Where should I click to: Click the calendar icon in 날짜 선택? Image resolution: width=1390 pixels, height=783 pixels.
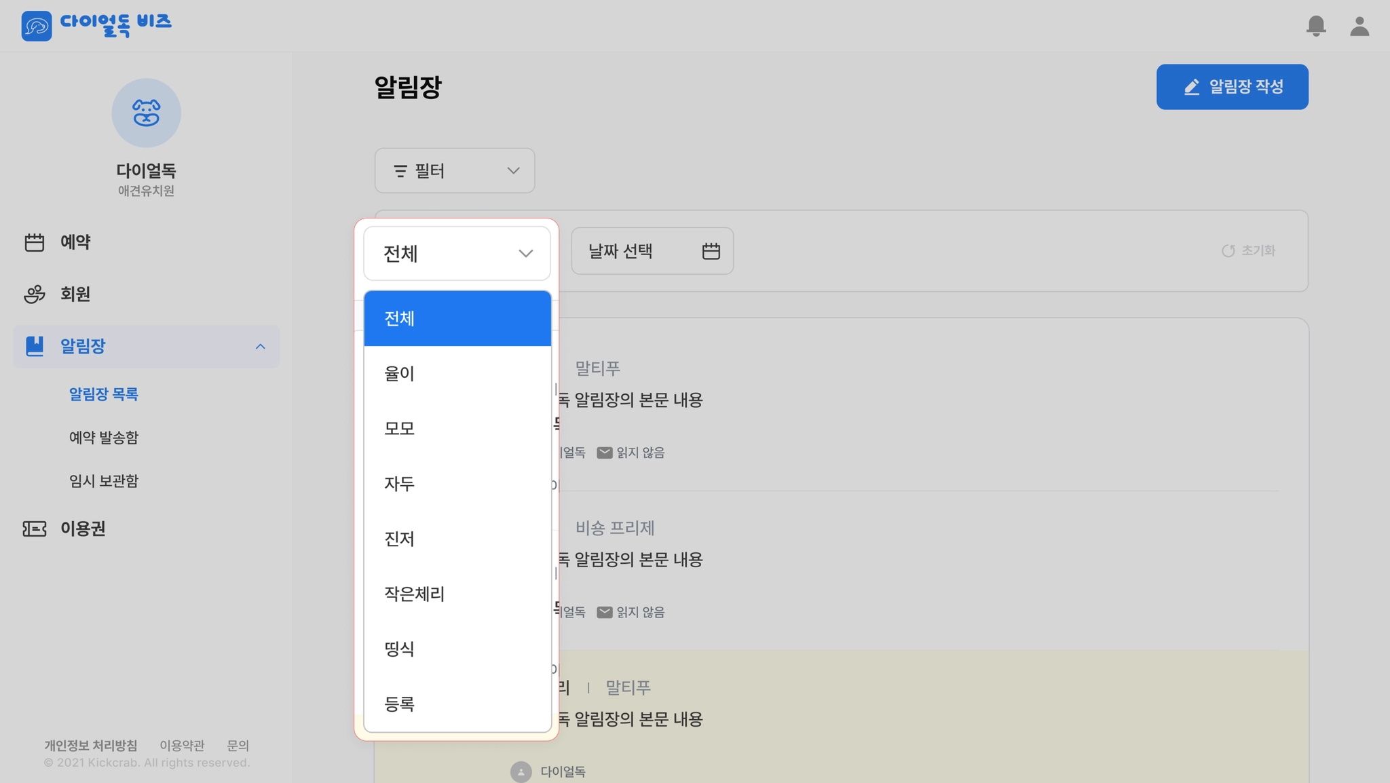point(711,251)
